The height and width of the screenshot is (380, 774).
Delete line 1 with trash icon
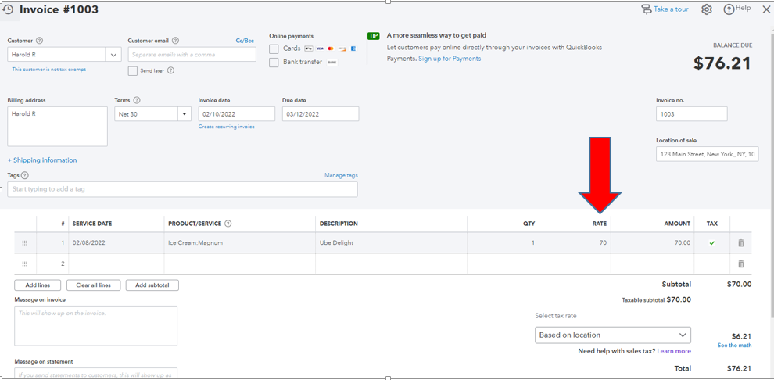click(741, 243)
